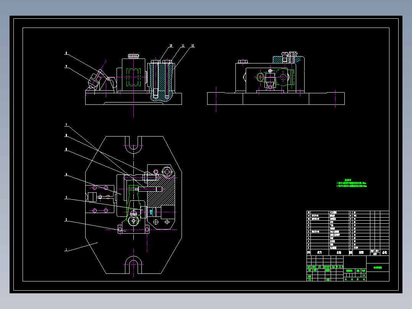Pick the bottom U-slot in plan view

tap(133, 265)
